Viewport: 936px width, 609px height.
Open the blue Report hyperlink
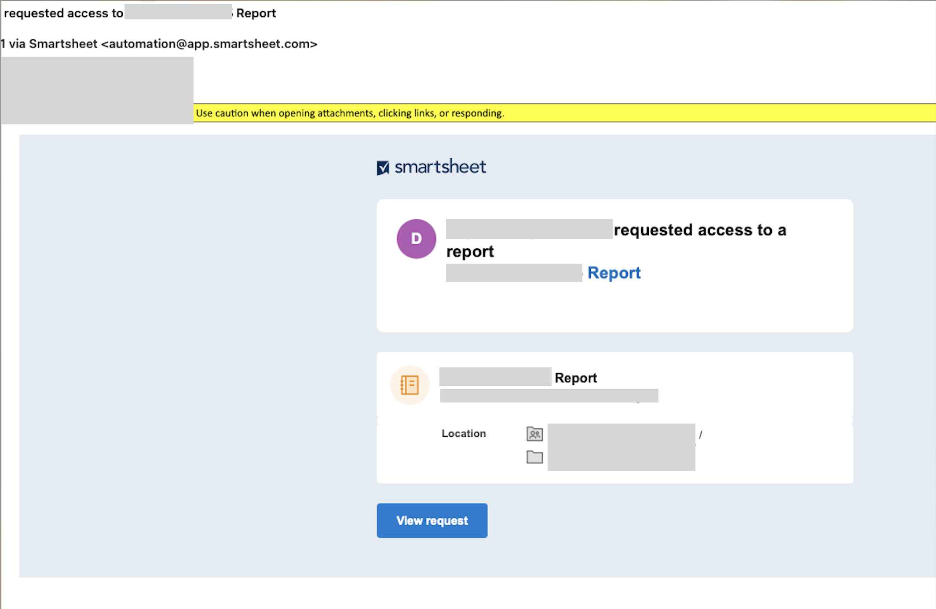point(614,273)
